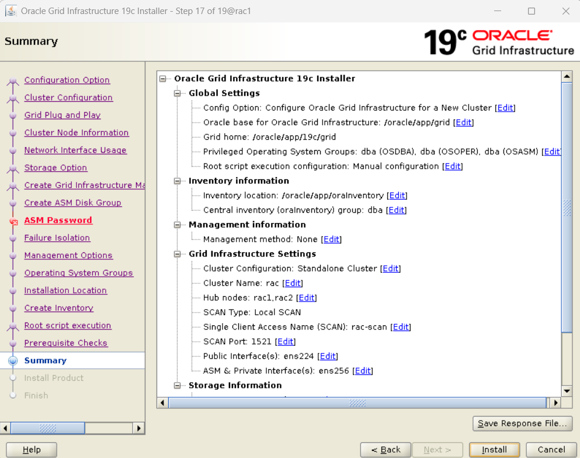
Task: Collapse the Management information node
Action: point(178,224)
